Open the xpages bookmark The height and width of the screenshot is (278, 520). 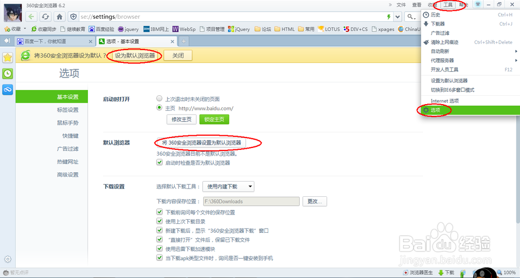point(383,29)
